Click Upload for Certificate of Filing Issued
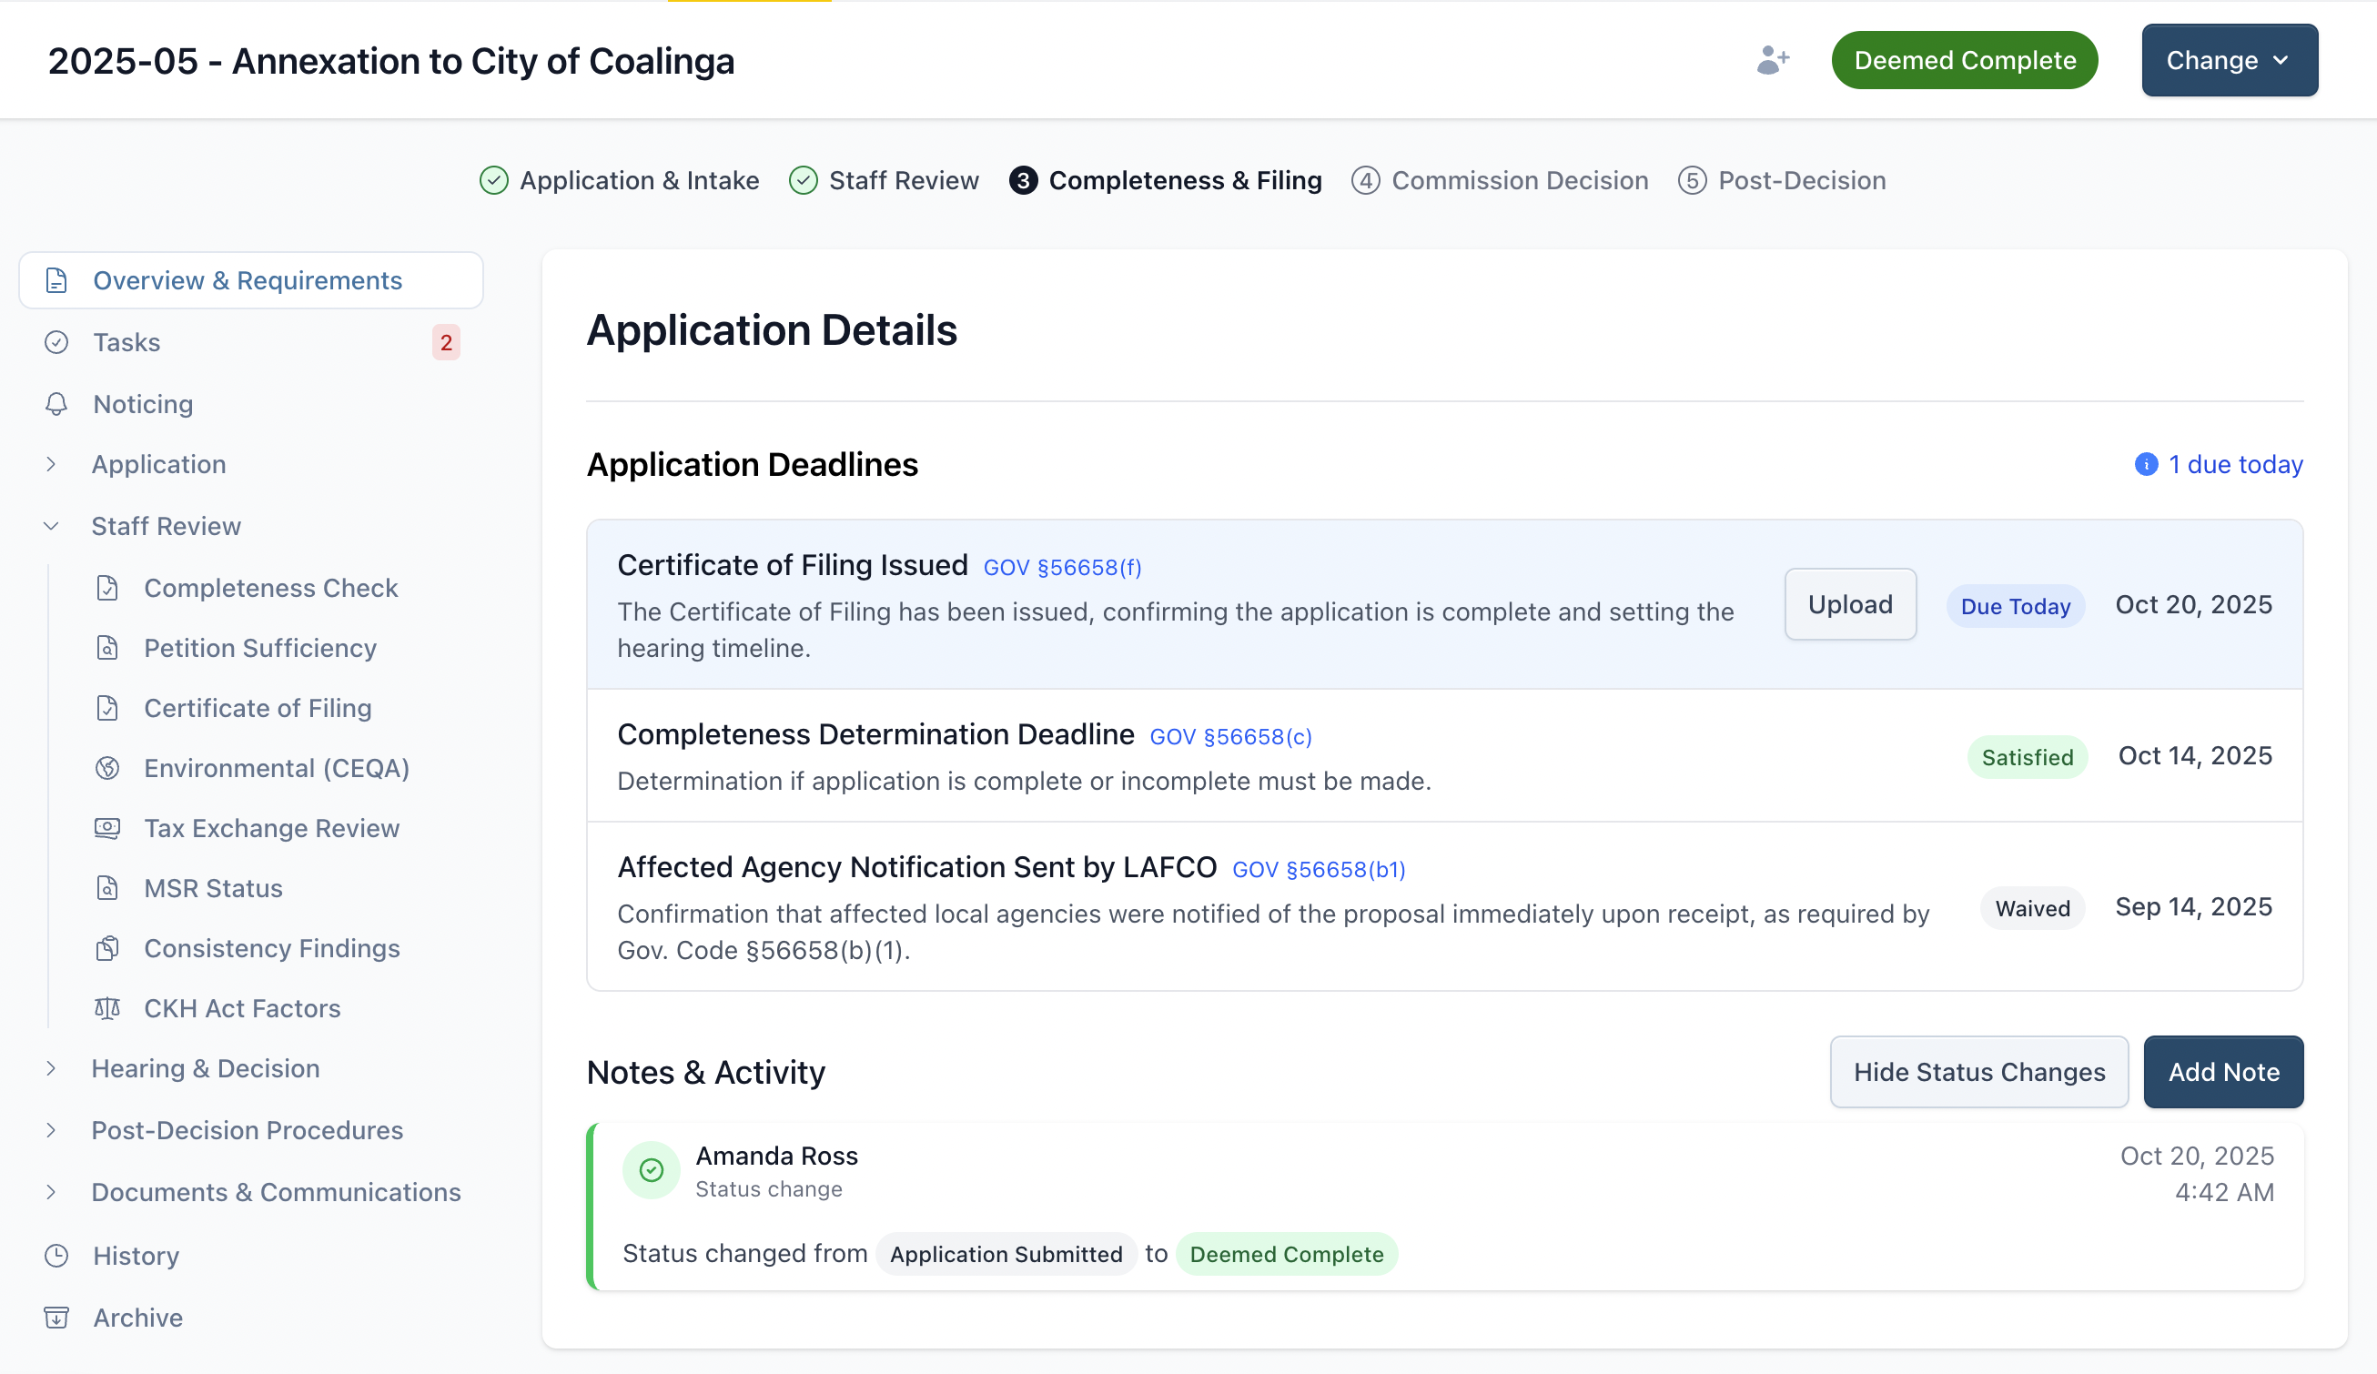Image resolution: width=2377 pixels, height=1374 pixels. click(1849, 604)
